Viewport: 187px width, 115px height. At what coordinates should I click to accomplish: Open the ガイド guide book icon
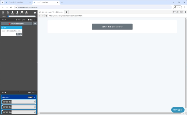pyautogui.click(x=22, y=13)
